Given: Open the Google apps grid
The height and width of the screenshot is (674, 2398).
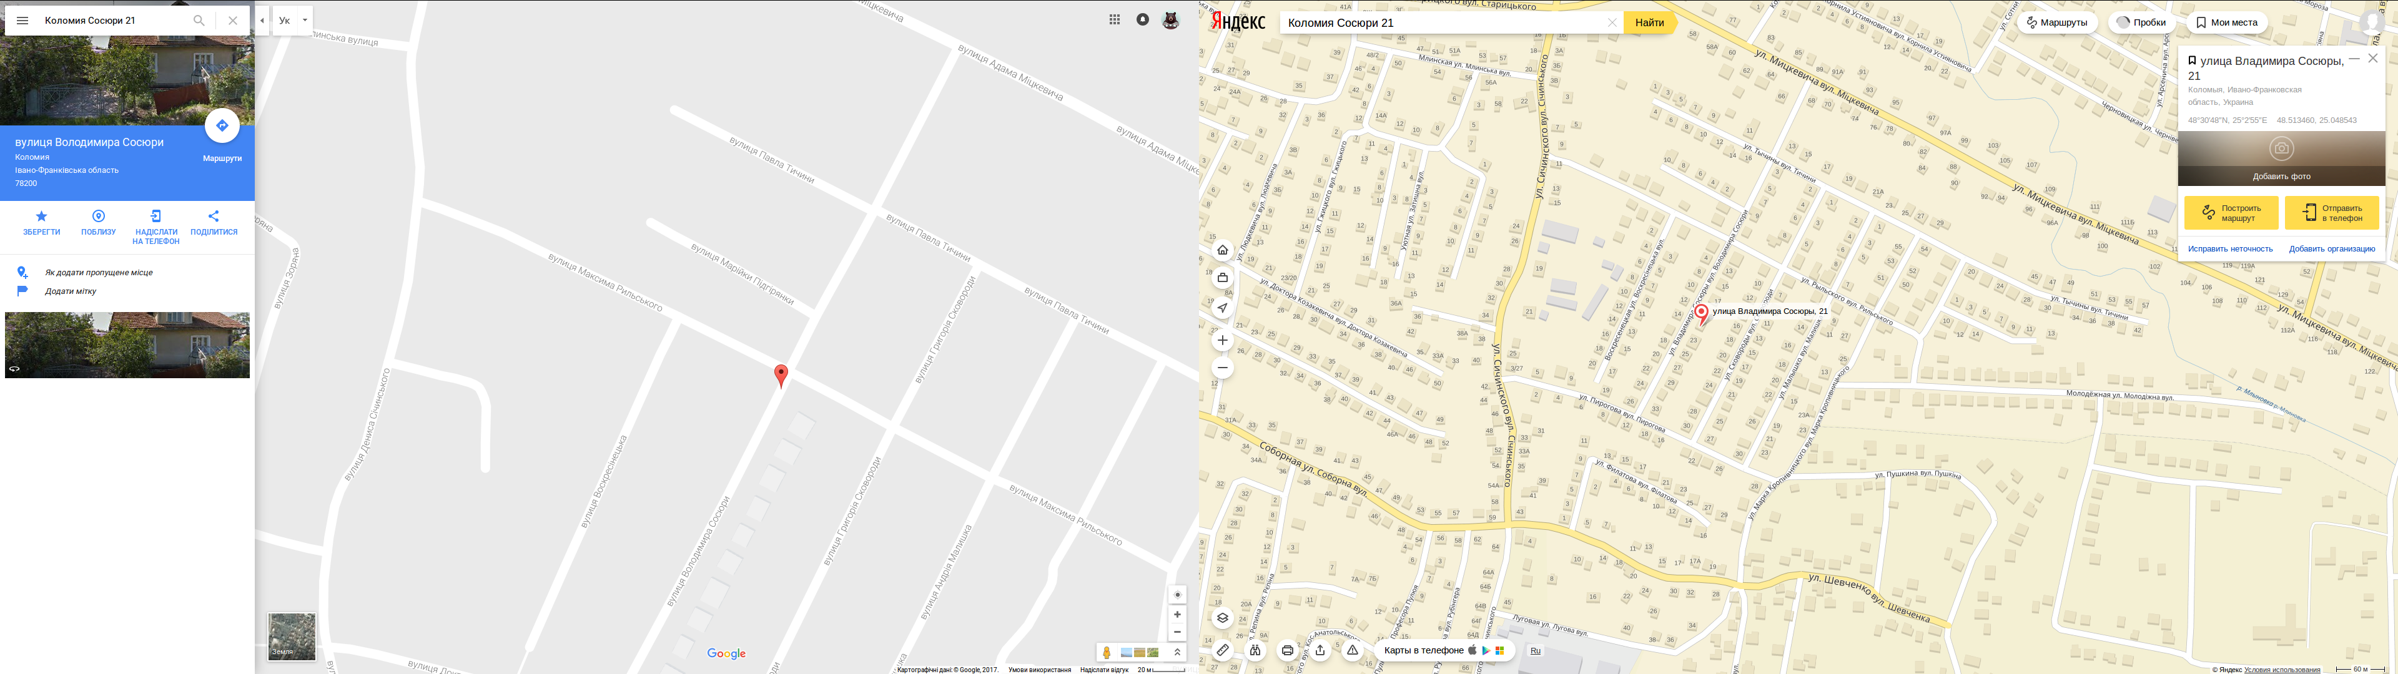Looking at the screenshot, I should (1114, 19).
